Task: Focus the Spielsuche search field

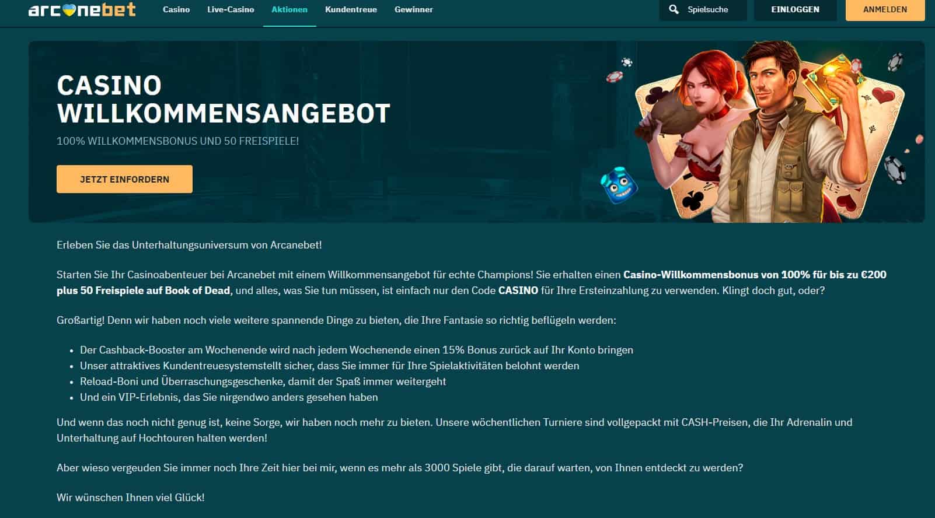Action: [703, 9]
